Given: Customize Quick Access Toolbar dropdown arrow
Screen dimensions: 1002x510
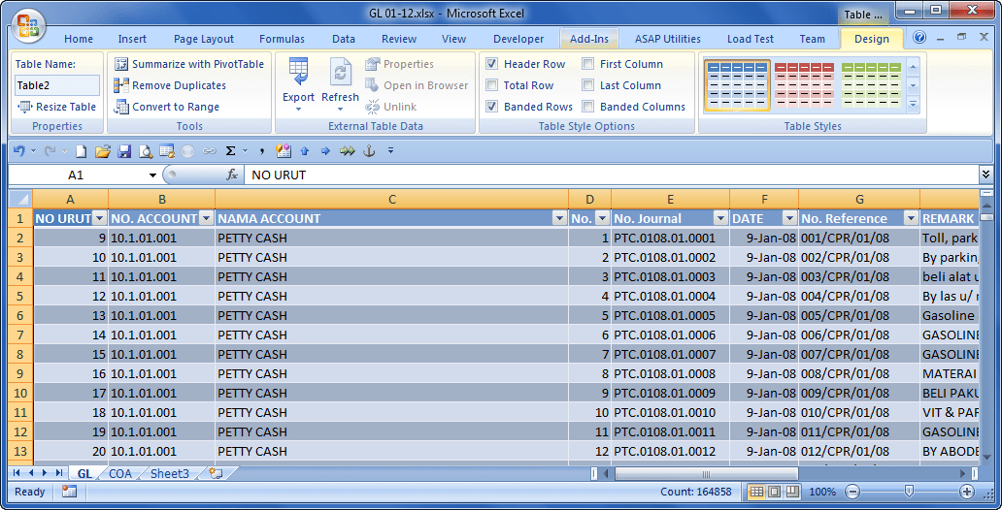Looking at the screenshot, I should (390, 151).
